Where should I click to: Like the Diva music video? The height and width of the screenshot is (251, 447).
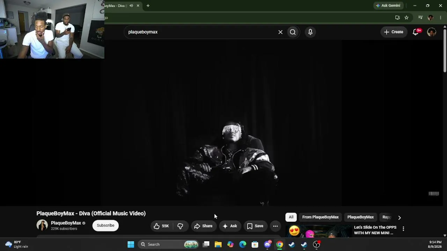click(161, 226)
